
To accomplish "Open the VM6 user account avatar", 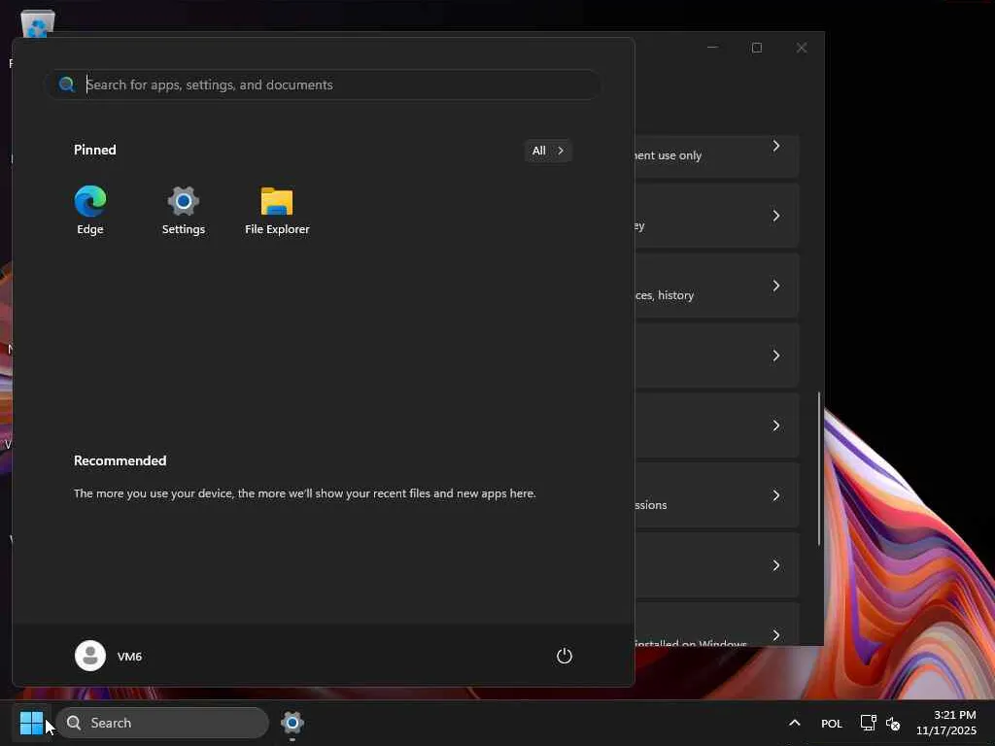I will (90, 656).
